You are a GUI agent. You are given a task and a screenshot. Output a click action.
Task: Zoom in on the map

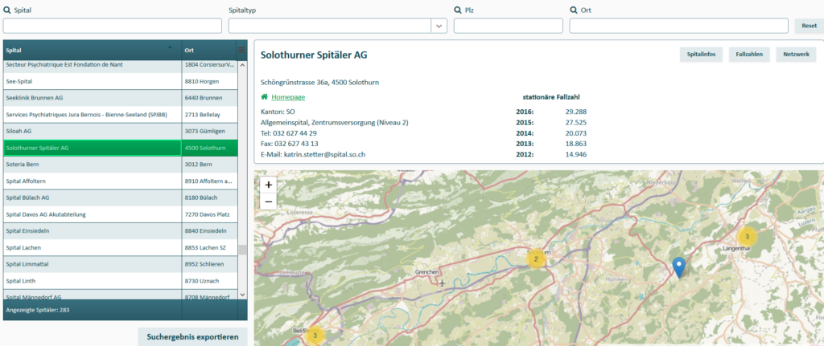point(268,185)
